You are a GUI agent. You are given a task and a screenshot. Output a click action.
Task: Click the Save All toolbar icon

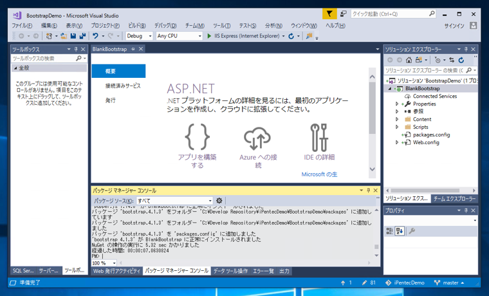point(82,36)
